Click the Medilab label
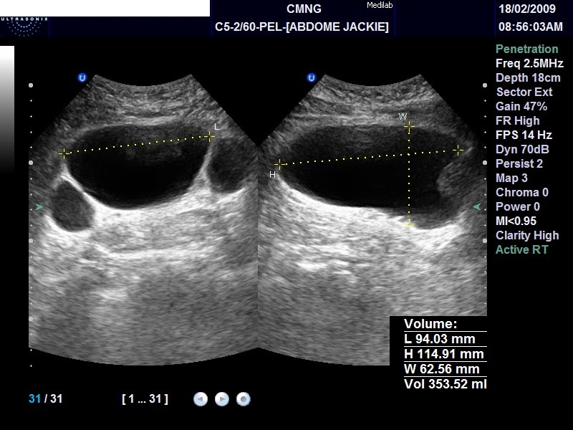 [x=380, y=5]
